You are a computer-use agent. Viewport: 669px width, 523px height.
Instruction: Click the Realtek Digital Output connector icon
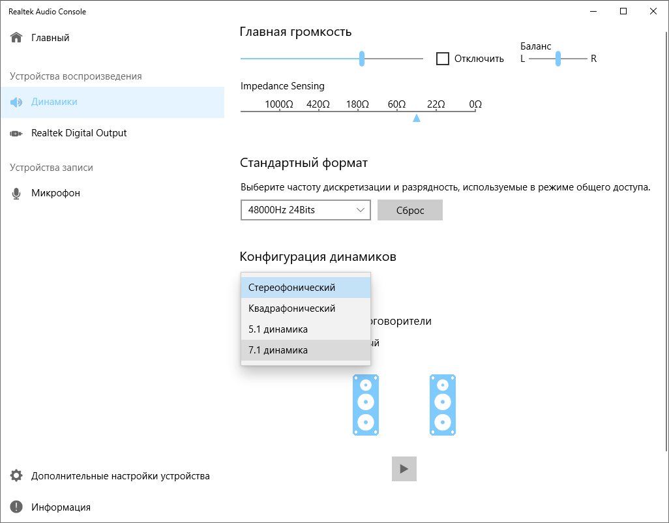(16, 134)
